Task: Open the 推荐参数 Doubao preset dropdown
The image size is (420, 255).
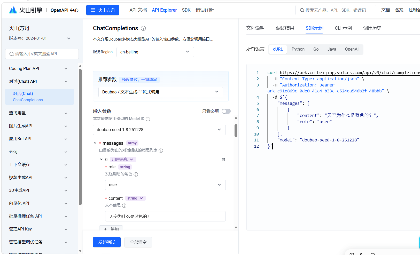Action: [161, 92]
